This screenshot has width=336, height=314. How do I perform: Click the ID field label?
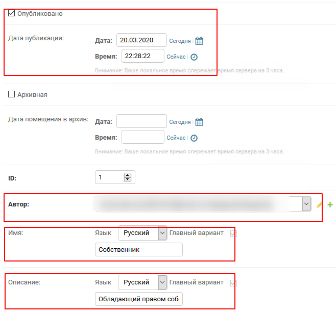click(x=12, y=178)
